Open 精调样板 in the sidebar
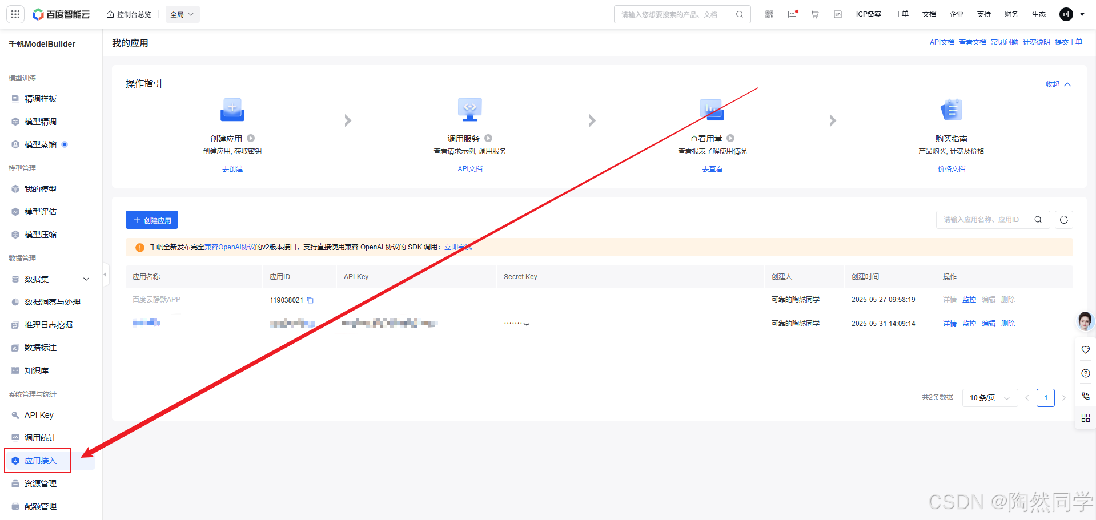Viewport: 1096px width, 520px height. coord(41,99)
